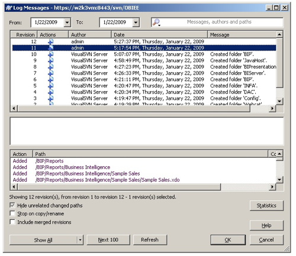Enable Include merged revisions checkbox
The height and width of the screenshot is (256, 296).
point(12,222)
